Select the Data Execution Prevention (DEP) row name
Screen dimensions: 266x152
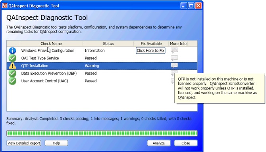49,73
